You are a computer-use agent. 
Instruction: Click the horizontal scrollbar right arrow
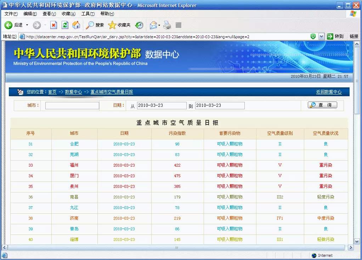click(x=351, y=248)
